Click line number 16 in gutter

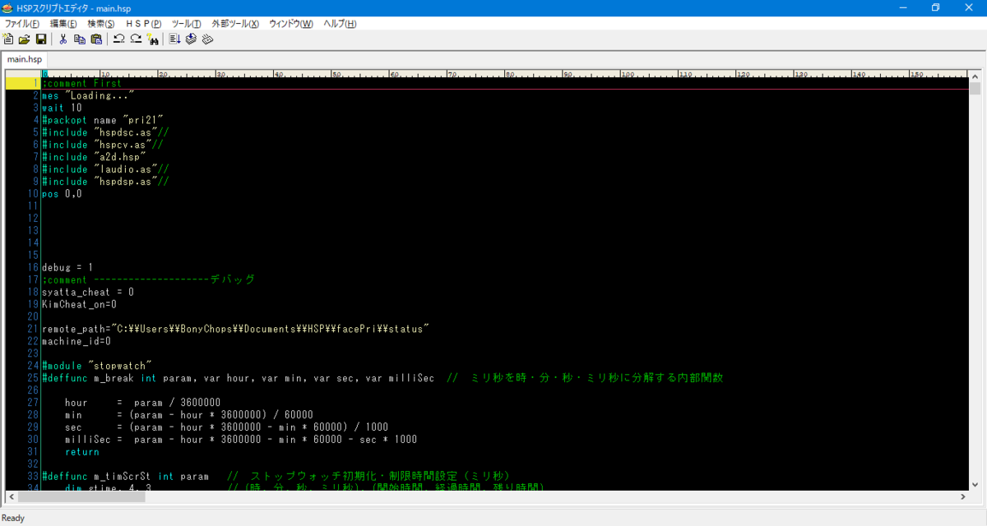click(34, 267)
